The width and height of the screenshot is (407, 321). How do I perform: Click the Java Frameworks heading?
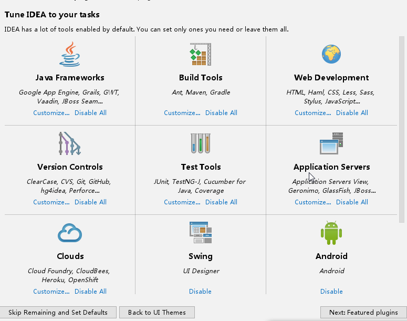70,78
